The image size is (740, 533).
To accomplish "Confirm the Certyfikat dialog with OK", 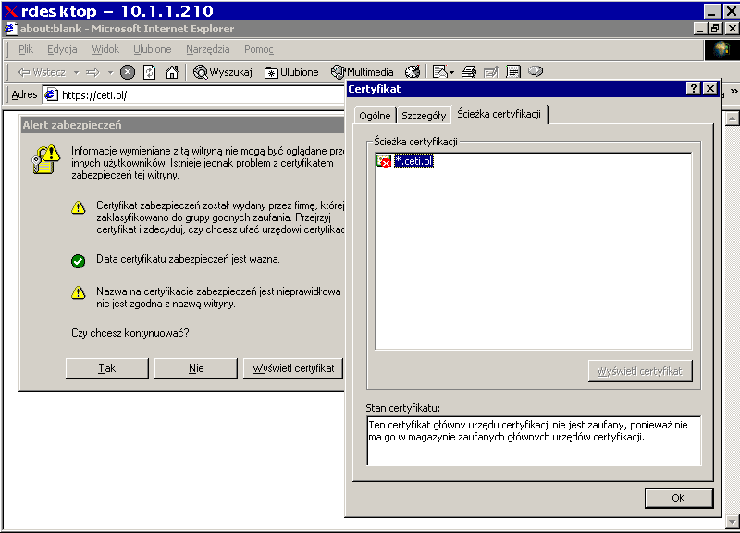I will pos(679,498).
